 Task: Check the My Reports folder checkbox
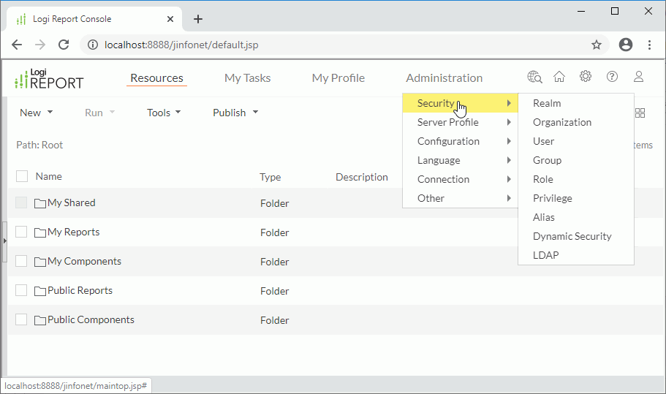point(22,232)
